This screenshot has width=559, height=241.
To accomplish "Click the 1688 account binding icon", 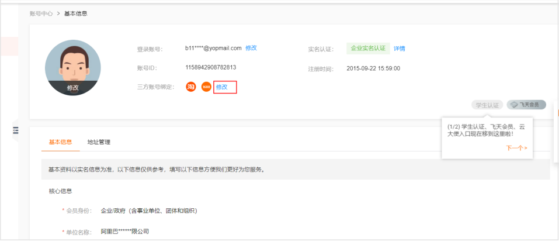I will coord(206,87).
